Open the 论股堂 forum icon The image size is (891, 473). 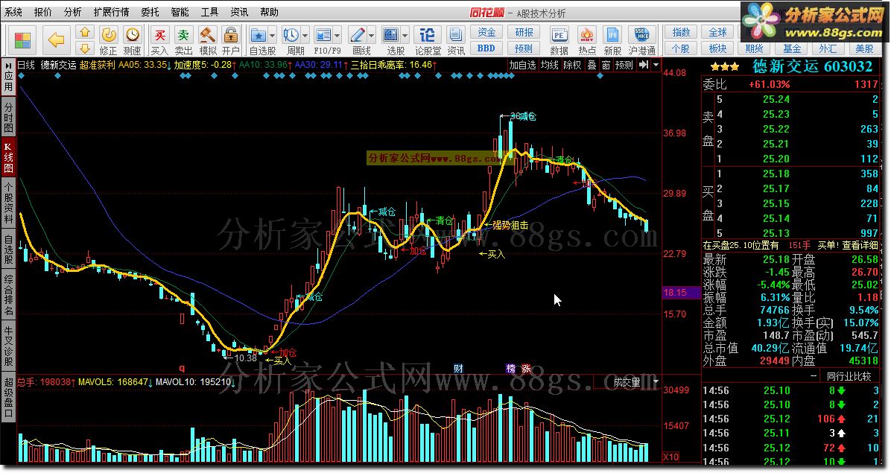pyautogui.click(x=428, y=35)
